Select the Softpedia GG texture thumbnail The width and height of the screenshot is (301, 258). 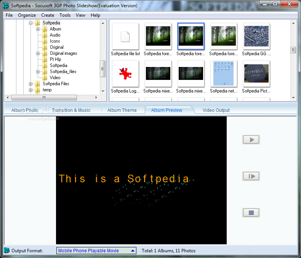(256, 37)
